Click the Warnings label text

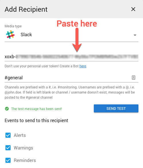coord(23,148)
